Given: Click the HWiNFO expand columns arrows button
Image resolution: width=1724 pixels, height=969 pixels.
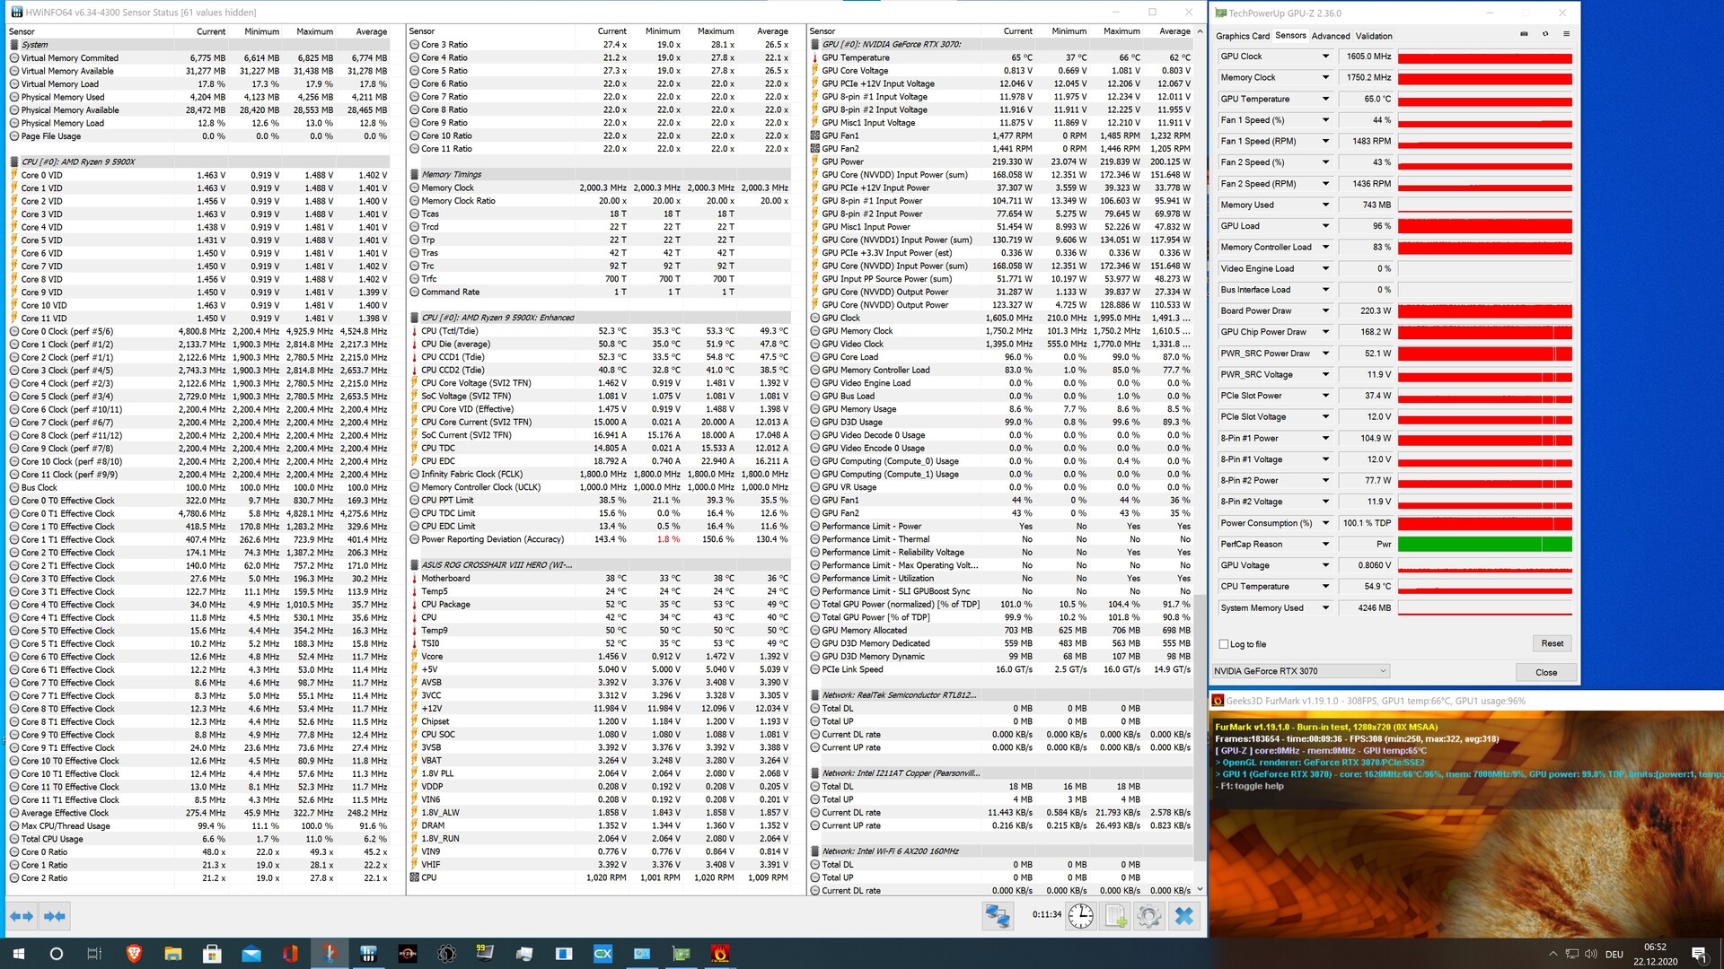Looking at the screenshot, I should 22,916.
